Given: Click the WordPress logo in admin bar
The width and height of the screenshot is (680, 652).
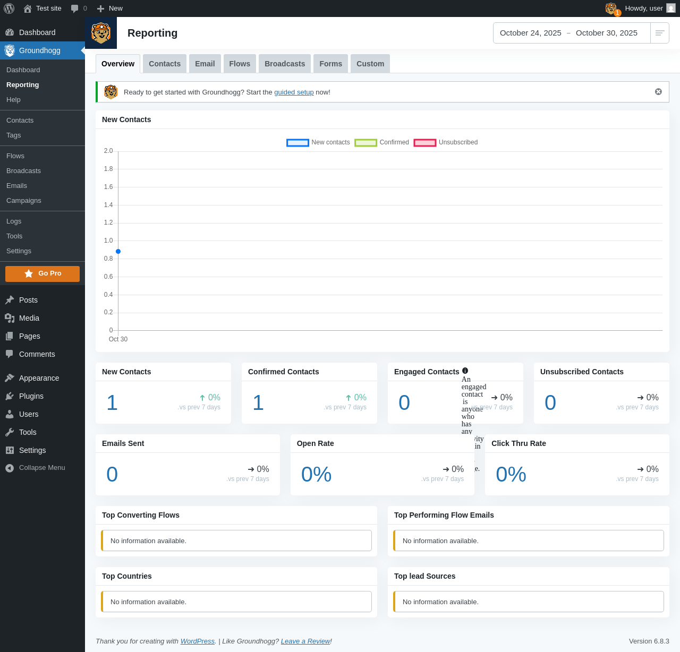Looking at the screenshot, I should [x=9, y=8].
